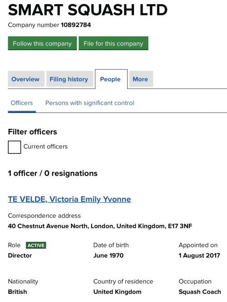This screenshot has height=302, width=227.
Task: Switch to the Overview tab
Action: pyautogui.click(x=26, y=79)
